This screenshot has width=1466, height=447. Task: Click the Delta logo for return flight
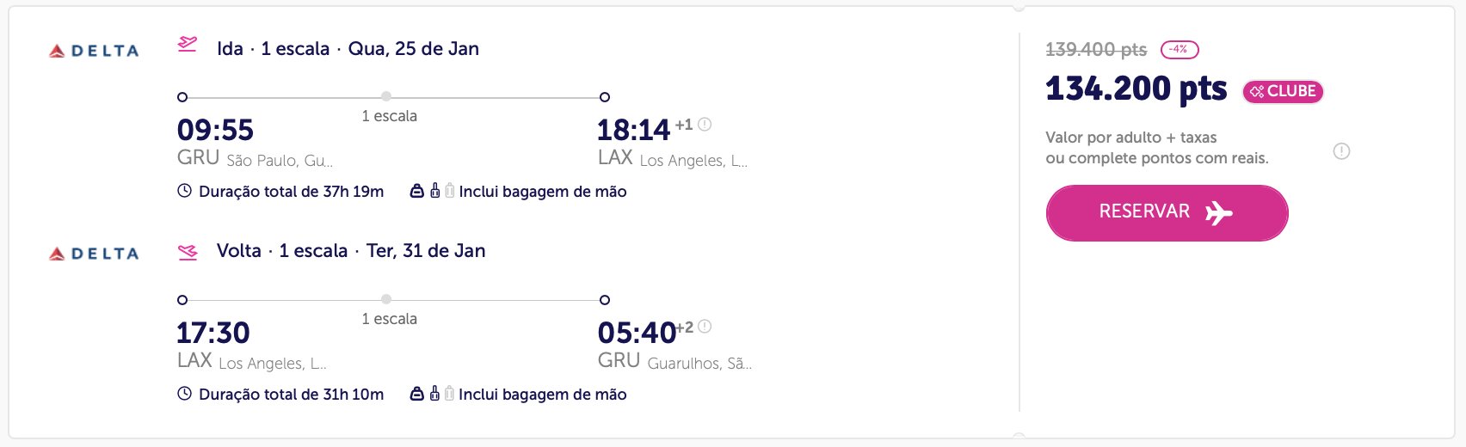pos(94,254)
